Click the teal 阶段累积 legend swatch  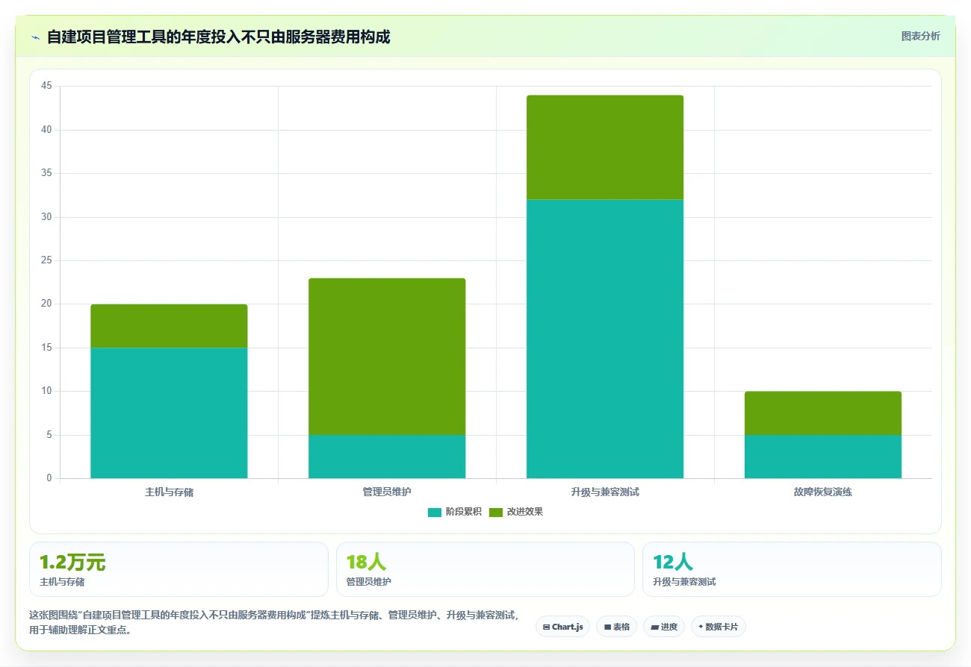pos(435,512)
